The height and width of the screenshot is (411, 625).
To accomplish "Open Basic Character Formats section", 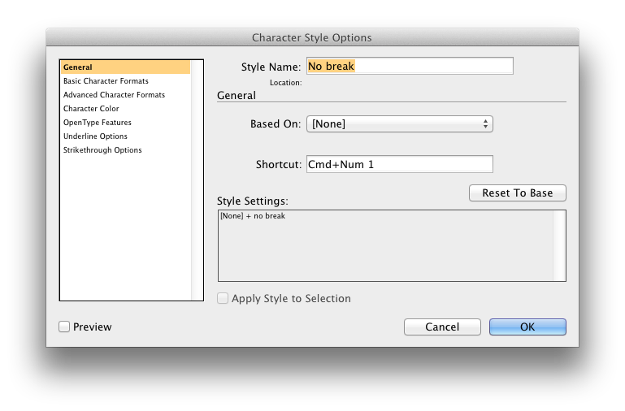I will [x=106, y=81].
